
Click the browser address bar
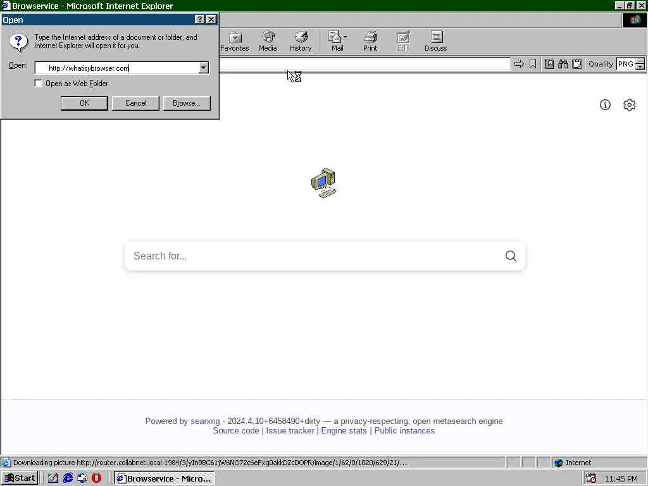click(x=364, y=64)
